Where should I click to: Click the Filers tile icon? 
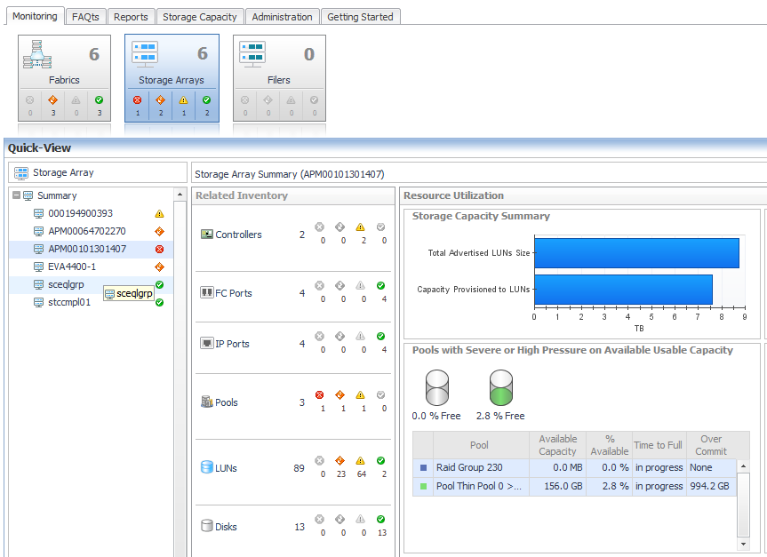tap(253, 55)
